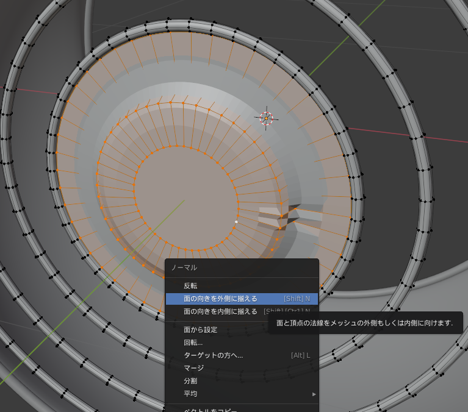Choose 反転 in the ノーマル menu

pyautogui.click(x=242, y=286)
